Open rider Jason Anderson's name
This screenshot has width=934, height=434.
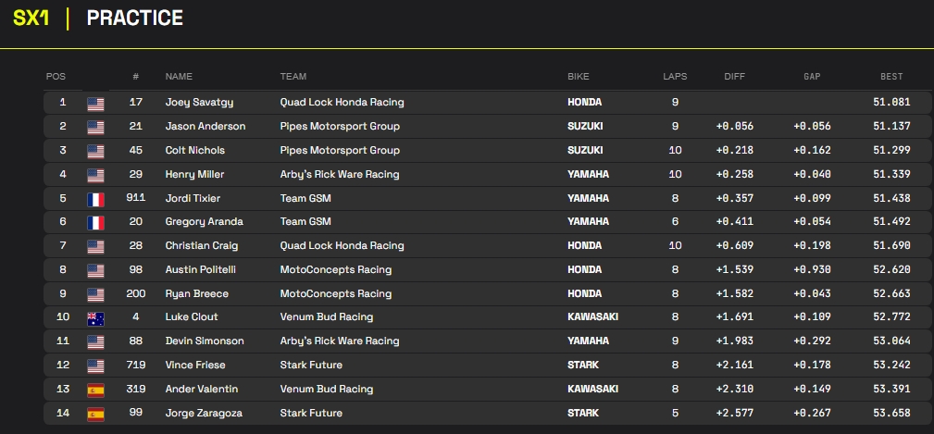pos(205,127)
